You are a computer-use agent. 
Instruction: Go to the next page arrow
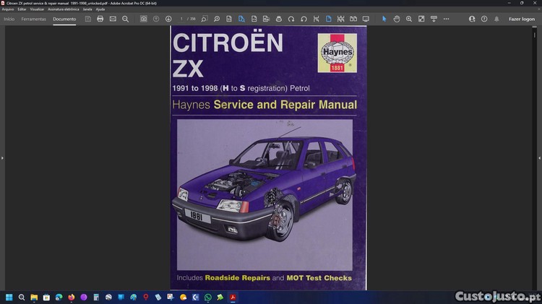click(168, 19)
